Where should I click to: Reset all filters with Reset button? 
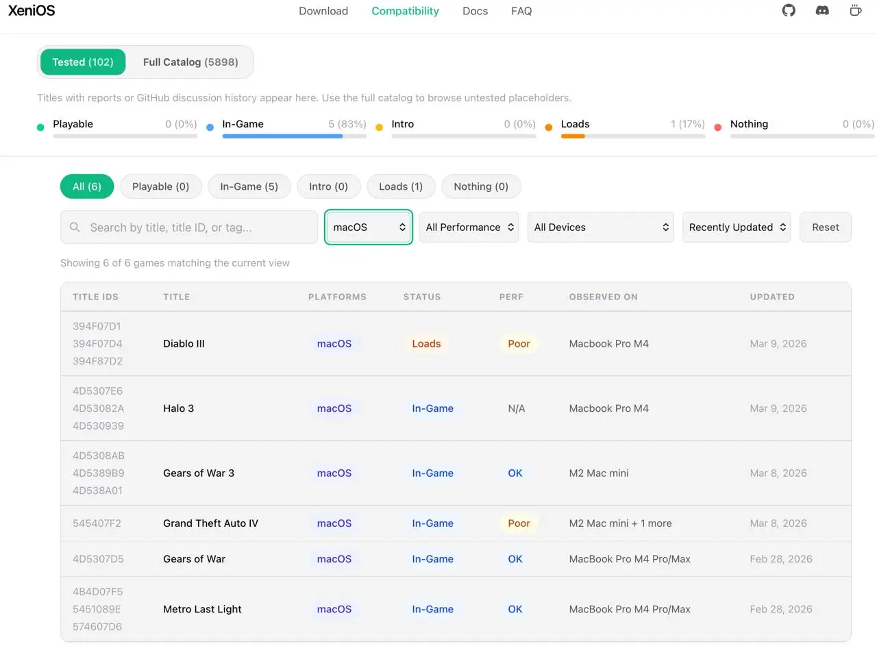[826, 227]
